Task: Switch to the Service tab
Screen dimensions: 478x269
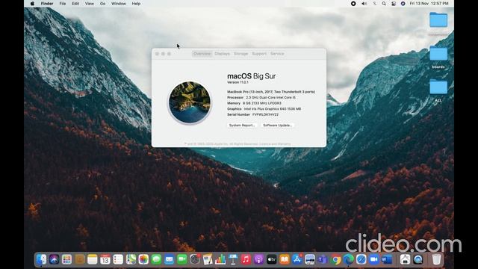Action: [x=277, y=54]
